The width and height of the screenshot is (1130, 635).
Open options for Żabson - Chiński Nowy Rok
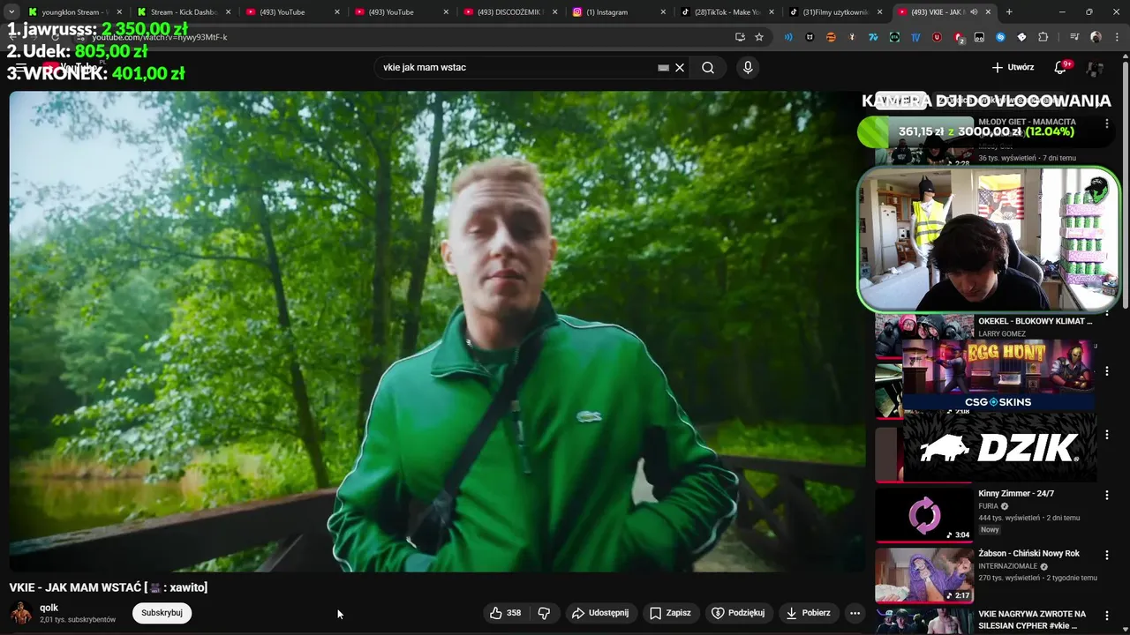1106,556
